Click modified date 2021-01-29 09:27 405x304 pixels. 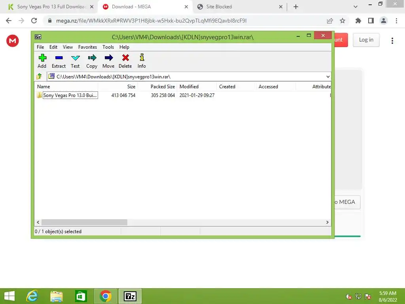197,95
